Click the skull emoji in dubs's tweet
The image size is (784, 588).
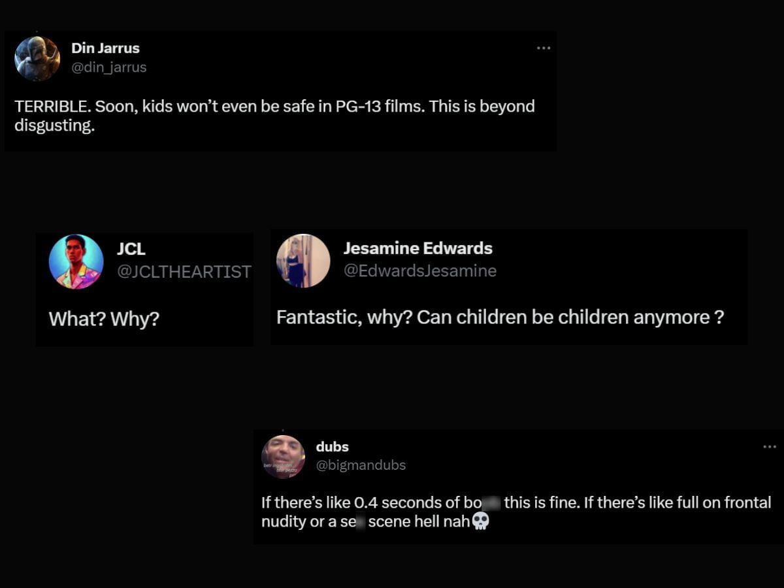[x=480, y=521]
